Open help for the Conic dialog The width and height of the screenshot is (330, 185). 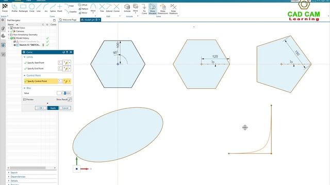(x=67, y=52)
